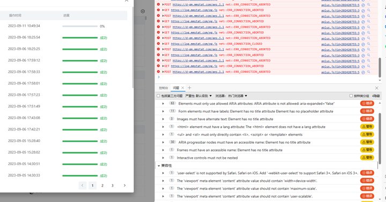This screenshot has width=386, height=202.
Task: Open the 严重性 默认级别 dropdown
Action: [x=198, y=96]
